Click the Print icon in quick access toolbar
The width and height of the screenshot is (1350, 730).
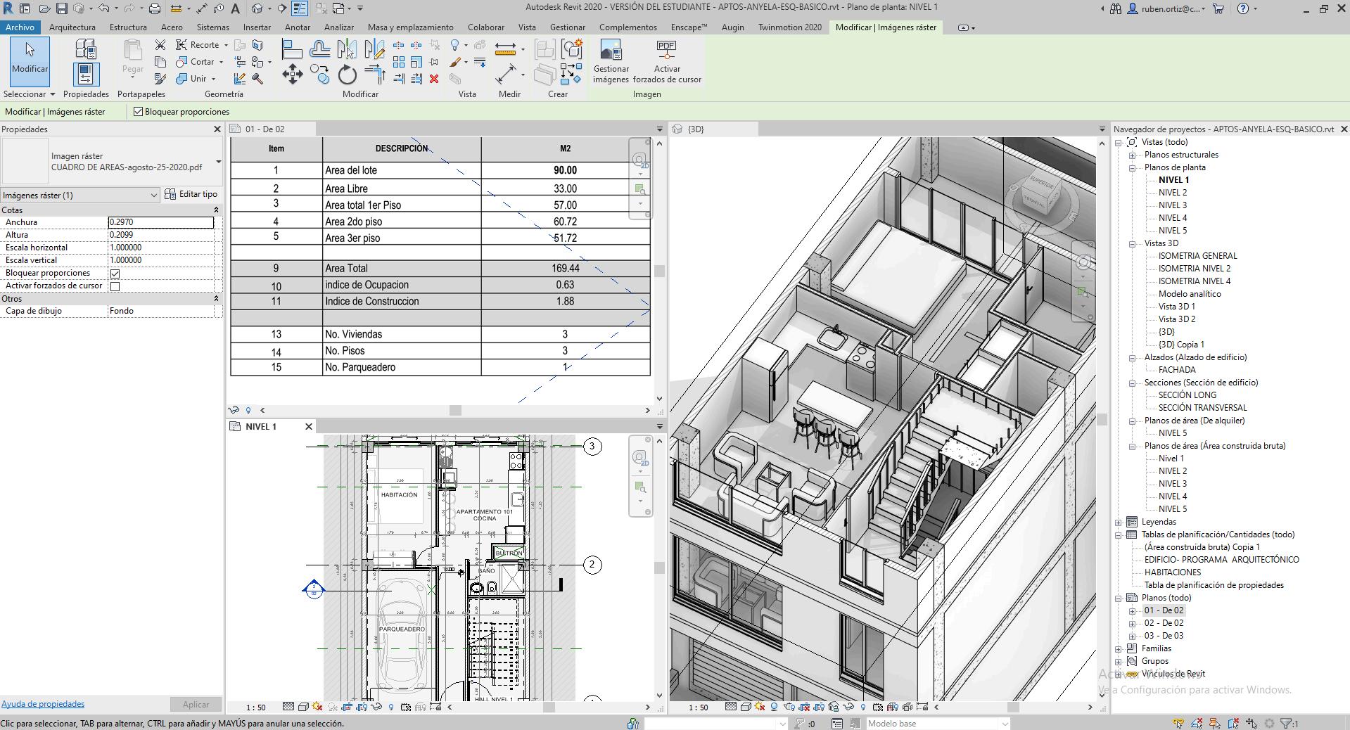click(x=154, y=8)
